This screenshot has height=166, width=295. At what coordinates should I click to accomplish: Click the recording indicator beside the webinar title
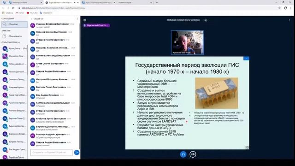pos(206,20)
